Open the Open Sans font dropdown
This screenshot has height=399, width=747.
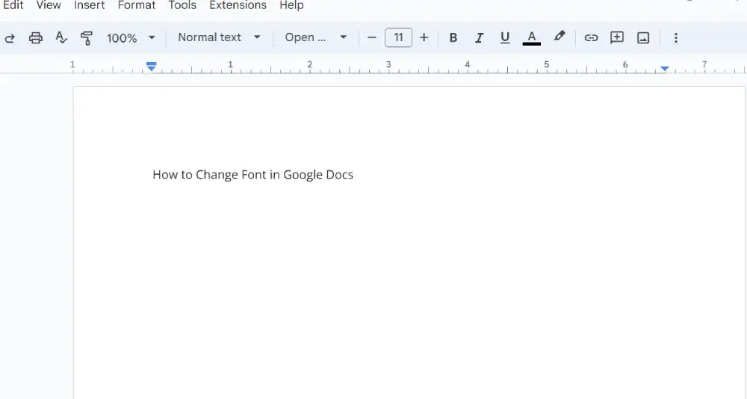click(x=315, y=37)
